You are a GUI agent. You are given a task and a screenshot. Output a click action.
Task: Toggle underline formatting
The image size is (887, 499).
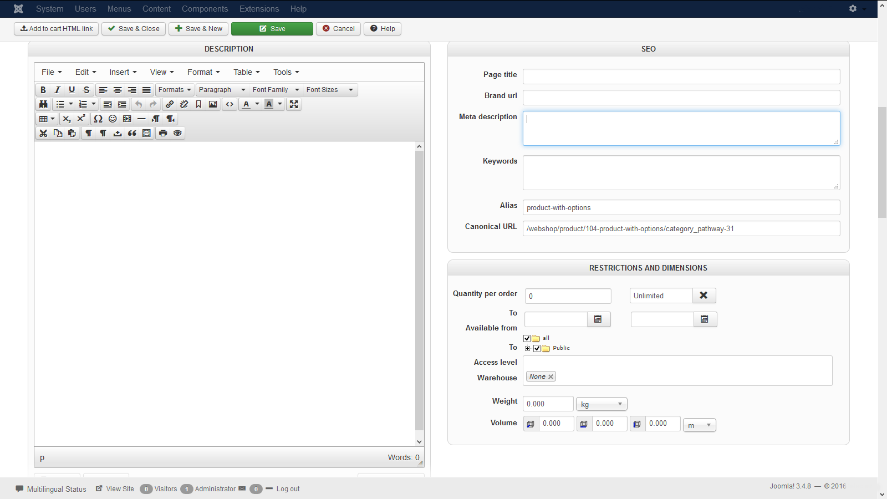tap(72, 90)
